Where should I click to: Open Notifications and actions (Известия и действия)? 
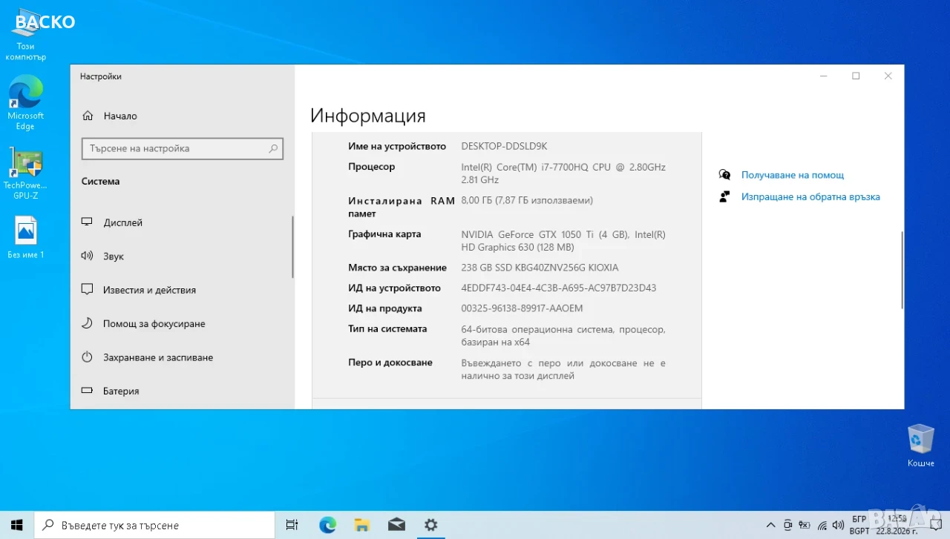pyautogui.click(x=139, y=290)
